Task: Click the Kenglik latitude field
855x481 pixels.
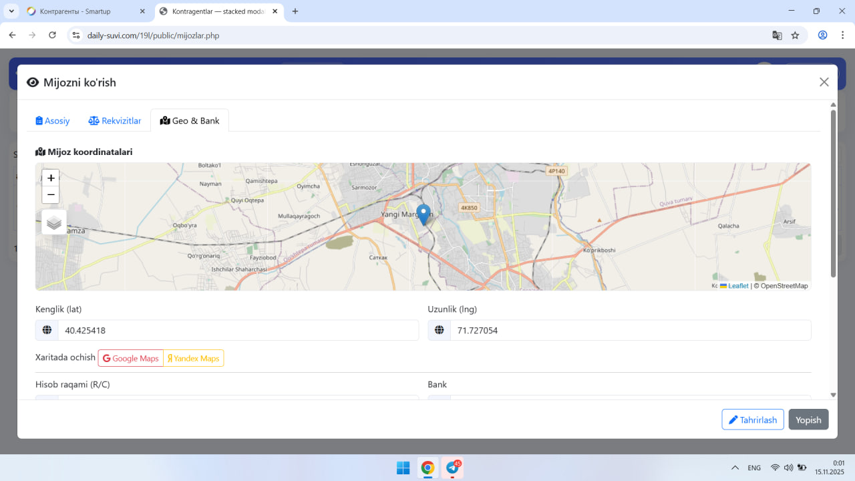Action: click(x=238, y=331)
